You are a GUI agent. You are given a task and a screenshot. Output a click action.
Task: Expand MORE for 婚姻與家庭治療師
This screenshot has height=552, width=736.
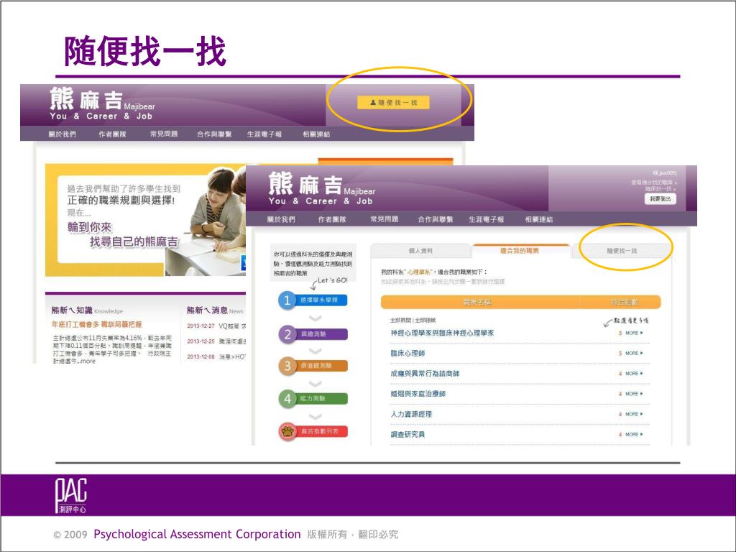(634, 394)
